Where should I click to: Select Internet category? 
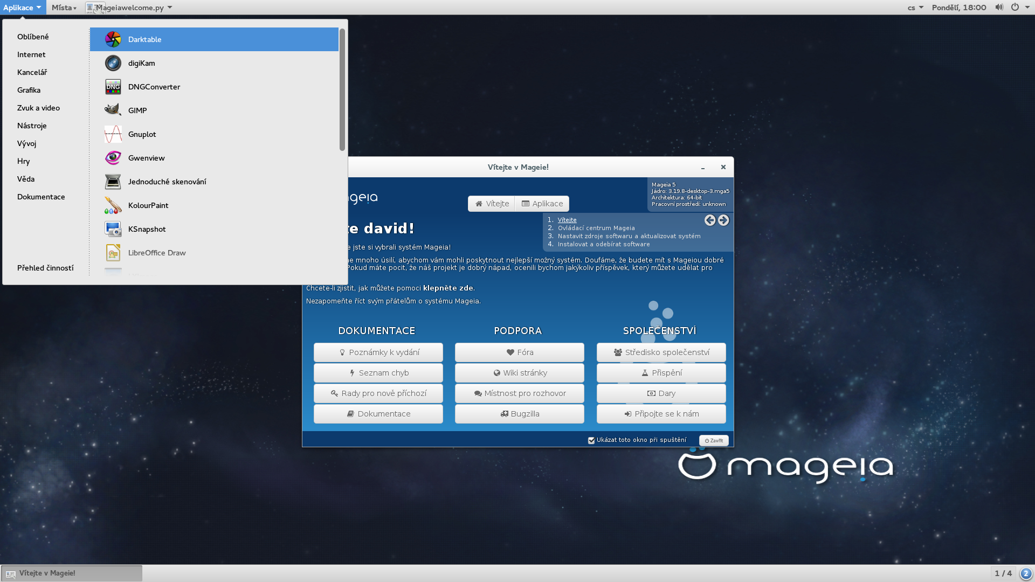pyautogui.click(x=31, y=54)
